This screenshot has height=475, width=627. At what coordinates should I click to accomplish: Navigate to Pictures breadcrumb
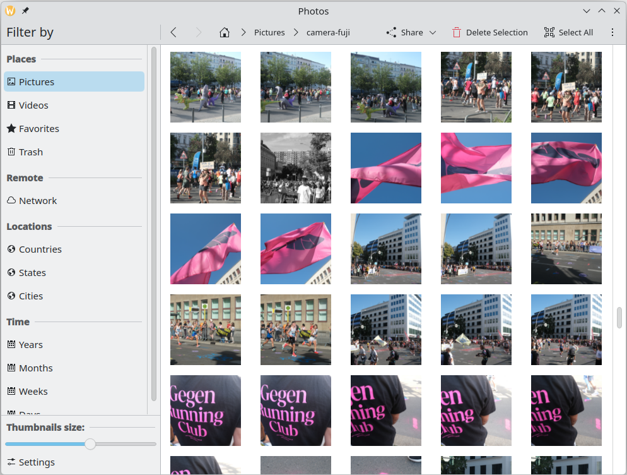(x=269, y=32)
